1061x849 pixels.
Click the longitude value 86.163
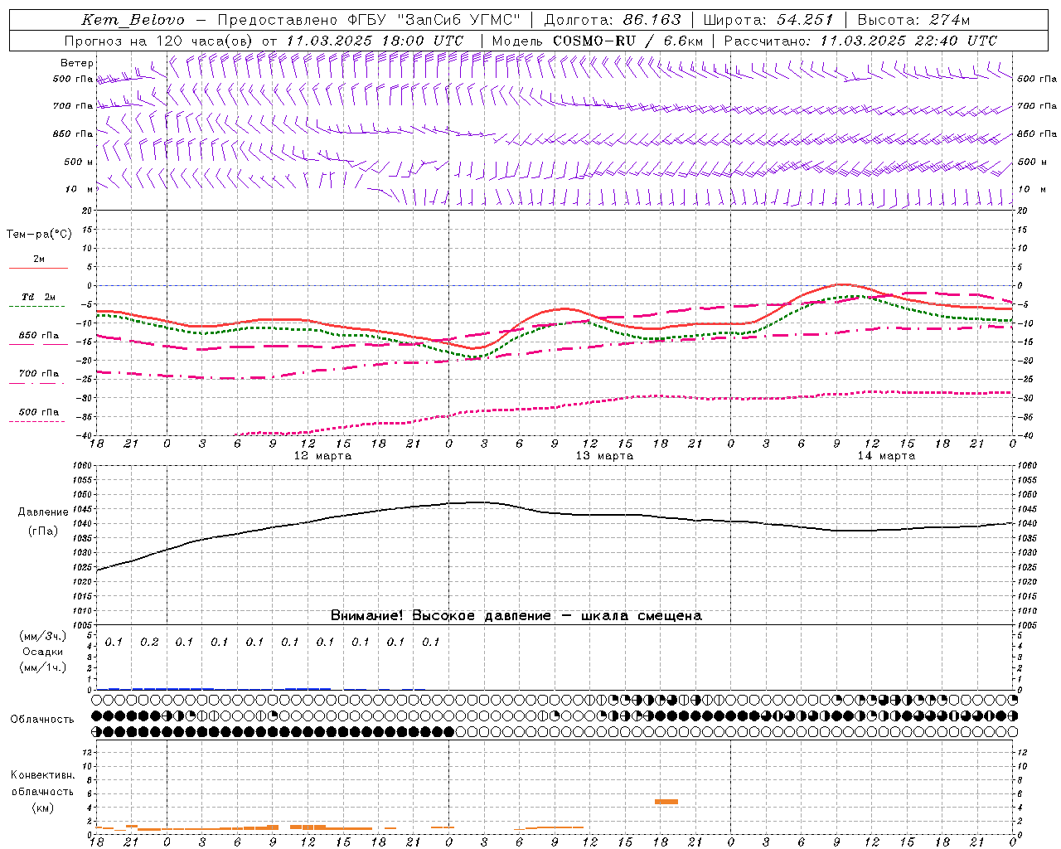(x=652, y=20)
